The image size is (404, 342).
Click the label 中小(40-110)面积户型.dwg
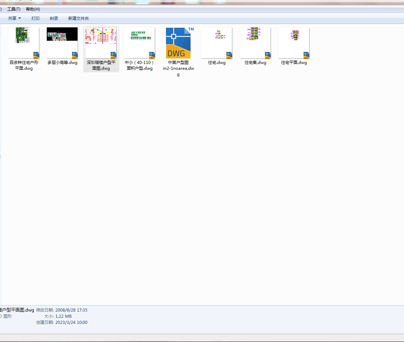(139, 65)
